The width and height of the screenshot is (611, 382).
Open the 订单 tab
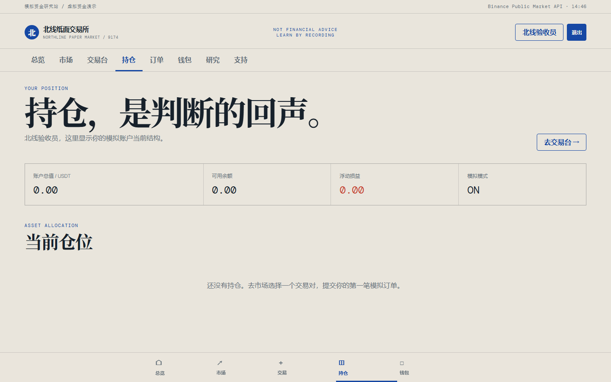click(x=157, y=60)
